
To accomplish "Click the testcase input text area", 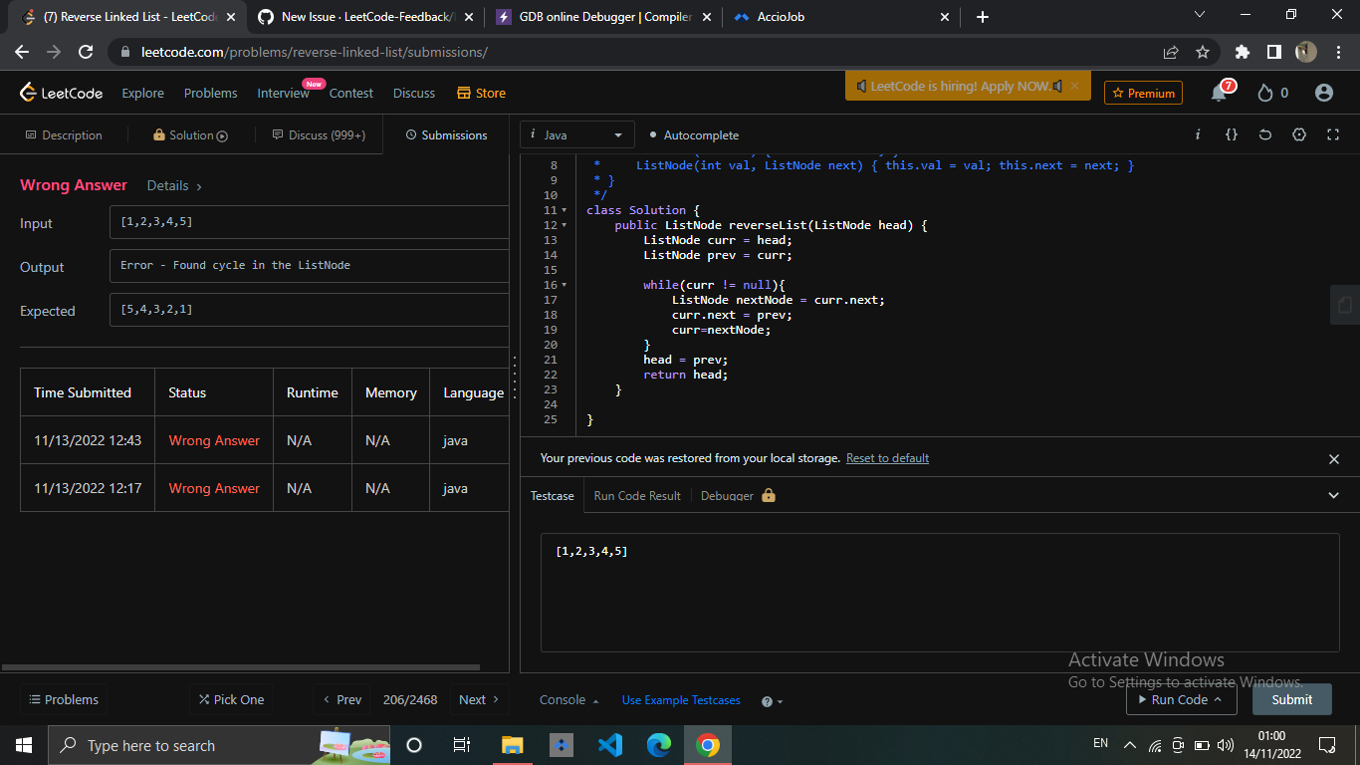I will [x=939, y=594].
